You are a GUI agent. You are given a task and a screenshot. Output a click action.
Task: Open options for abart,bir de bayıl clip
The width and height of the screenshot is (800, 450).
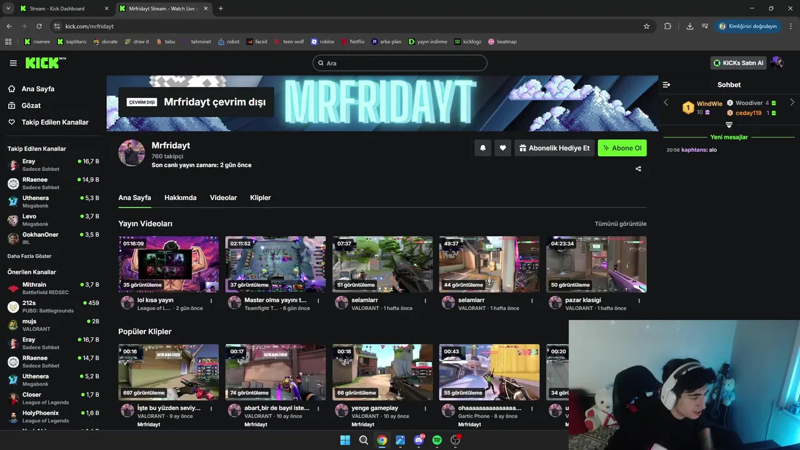(318, 409)
